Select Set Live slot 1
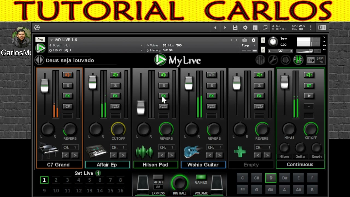 (x=44, y=180)
